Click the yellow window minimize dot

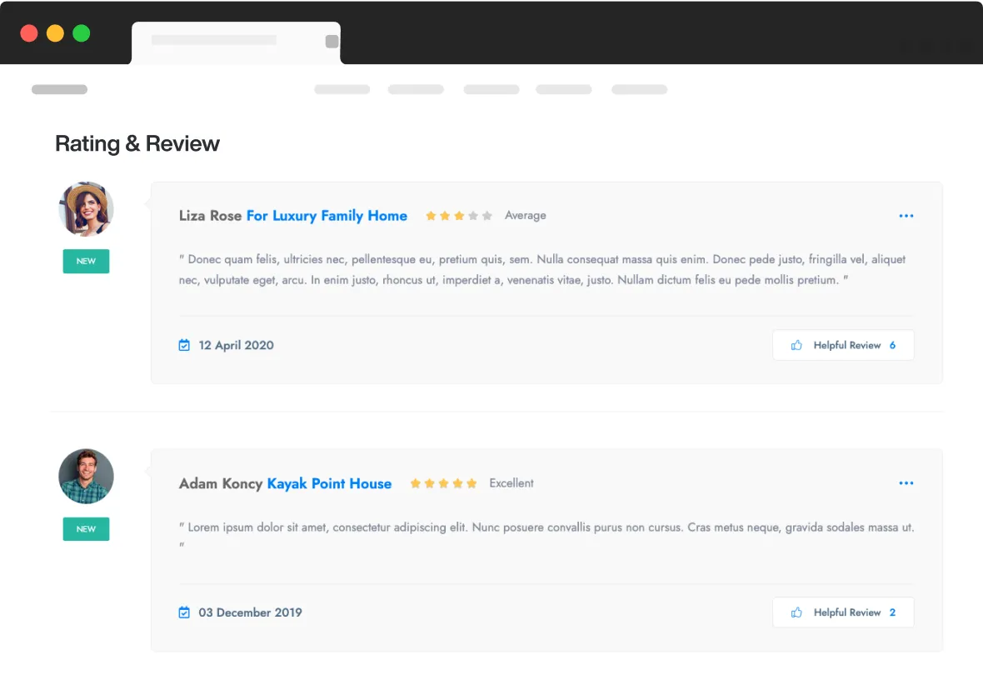click(x=55, y=32)
